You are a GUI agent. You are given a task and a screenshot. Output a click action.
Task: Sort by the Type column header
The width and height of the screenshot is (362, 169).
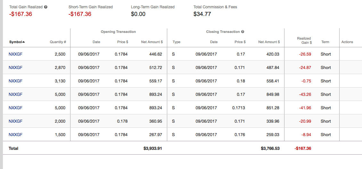[x=176, y=42]
